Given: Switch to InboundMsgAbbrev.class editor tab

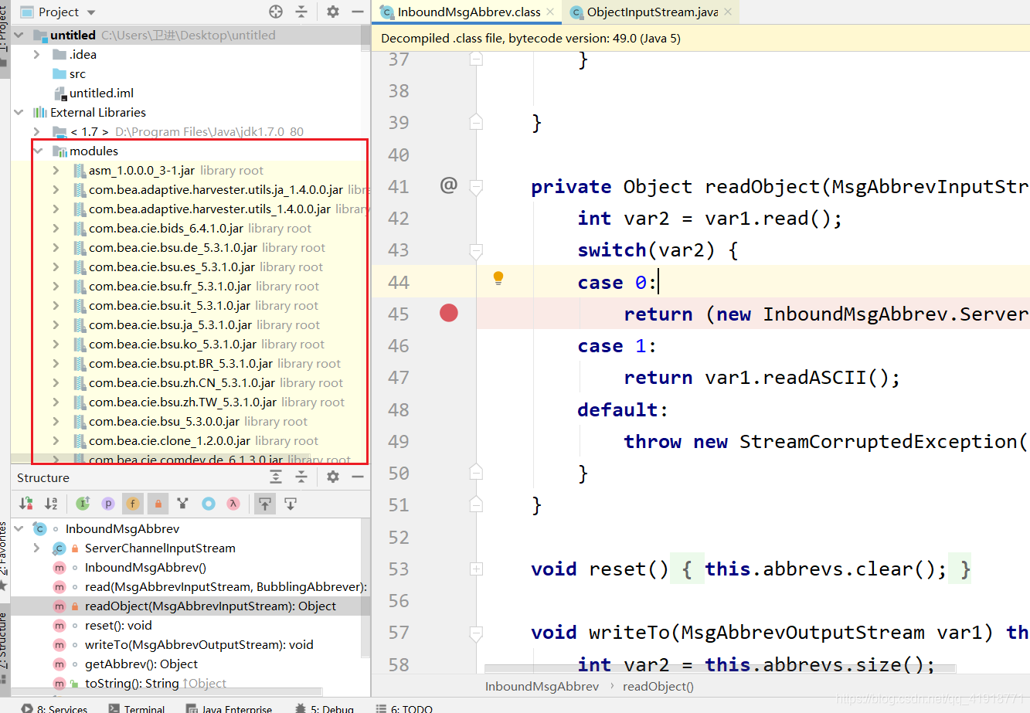Looking at the screenshot, I should point(468,12).
